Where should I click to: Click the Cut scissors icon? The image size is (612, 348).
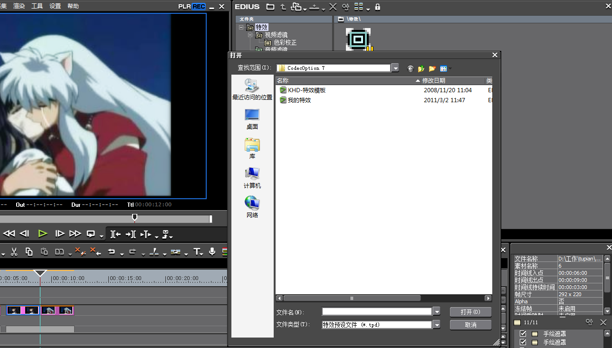click(x=14, y=252)
